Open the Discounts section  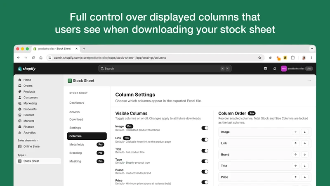pyautogui.click(x=30, y=109)
